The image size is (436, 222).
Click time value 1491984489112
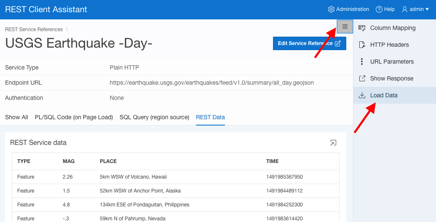(x=284, y=191)
